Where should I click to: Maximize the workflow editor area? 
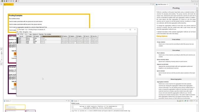point(153,4)
